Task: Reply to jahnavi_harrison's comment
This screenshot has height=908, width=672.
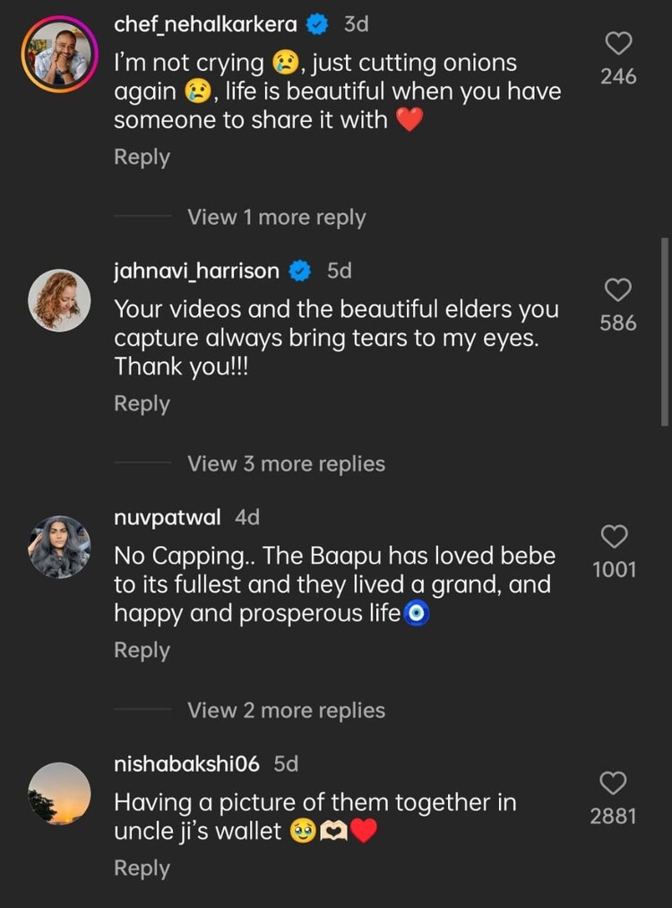Action: [142, 404]
